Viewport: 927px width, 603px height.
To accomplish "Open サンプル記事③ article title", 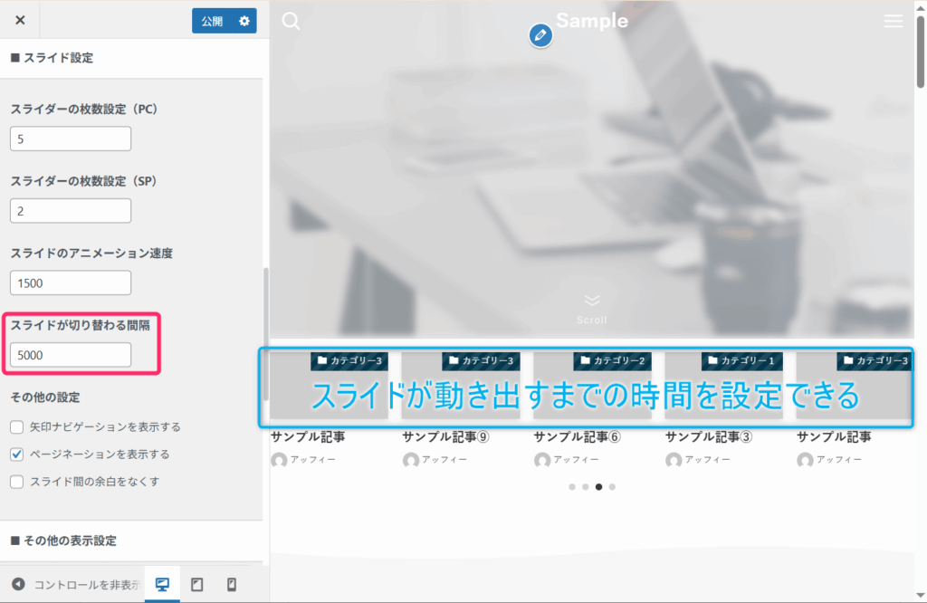I will click(708, 437).
